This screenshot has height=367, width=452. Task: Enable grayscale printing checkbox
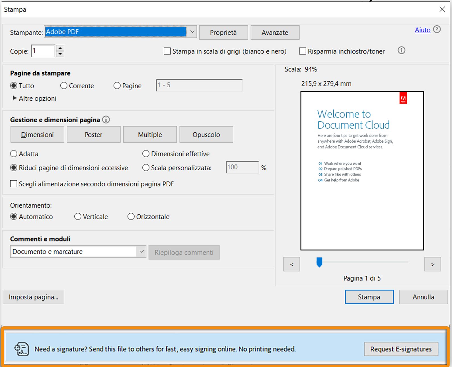click(x=167, y=51)
